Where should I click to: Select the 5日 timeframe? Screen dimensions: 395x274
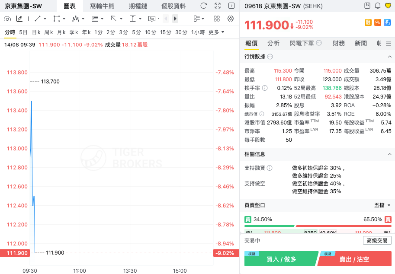(23, 32)
